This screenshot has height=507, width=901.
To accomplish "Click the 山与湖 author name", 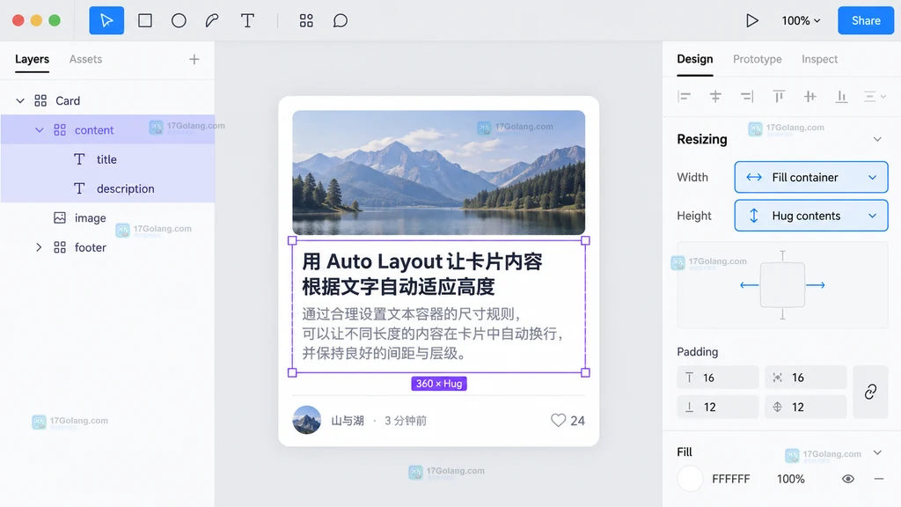I will (x=348, y=421).
